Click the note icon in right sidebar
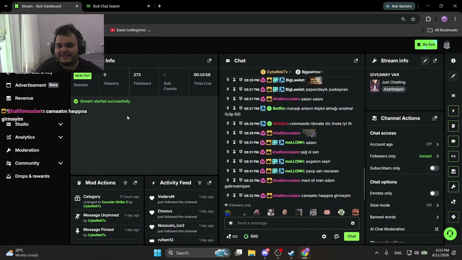The height and width of the screenshot is (260, 462). (453, 126)
